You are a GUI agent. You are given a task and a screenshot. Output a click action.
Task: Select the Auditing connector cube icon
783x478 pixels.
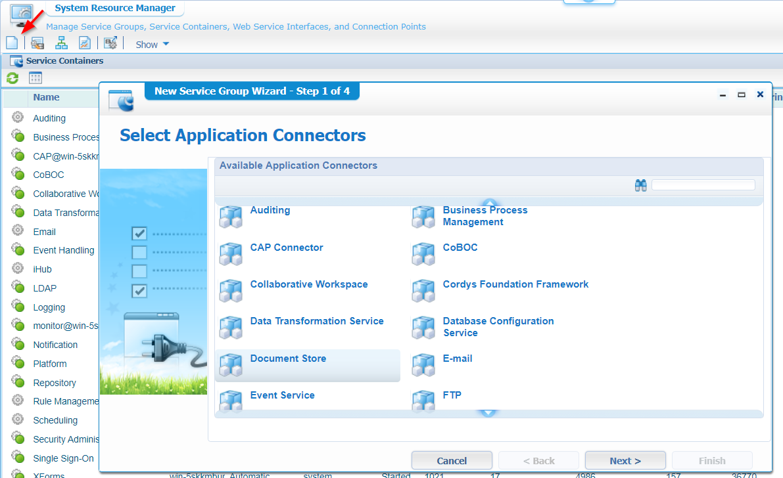click(x=231, y=217)
